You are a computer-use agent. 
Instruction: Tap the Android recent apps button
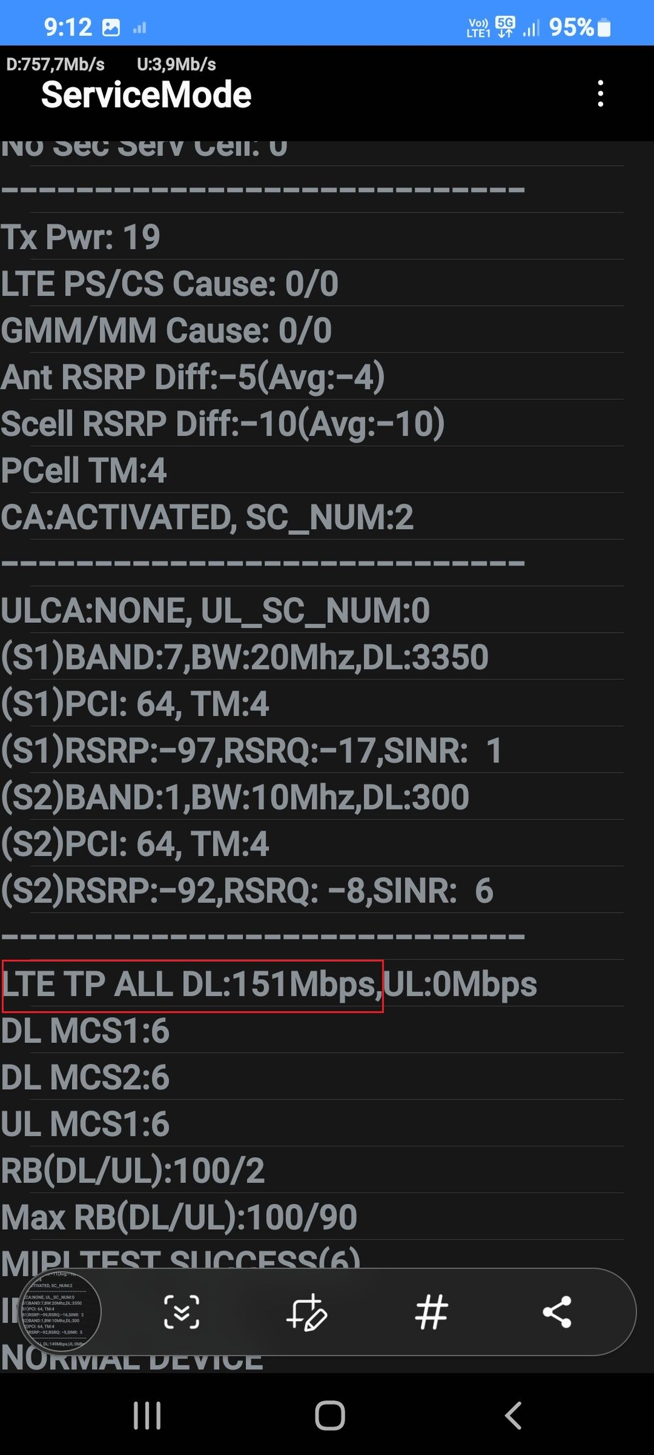(x=147, y=1416)
